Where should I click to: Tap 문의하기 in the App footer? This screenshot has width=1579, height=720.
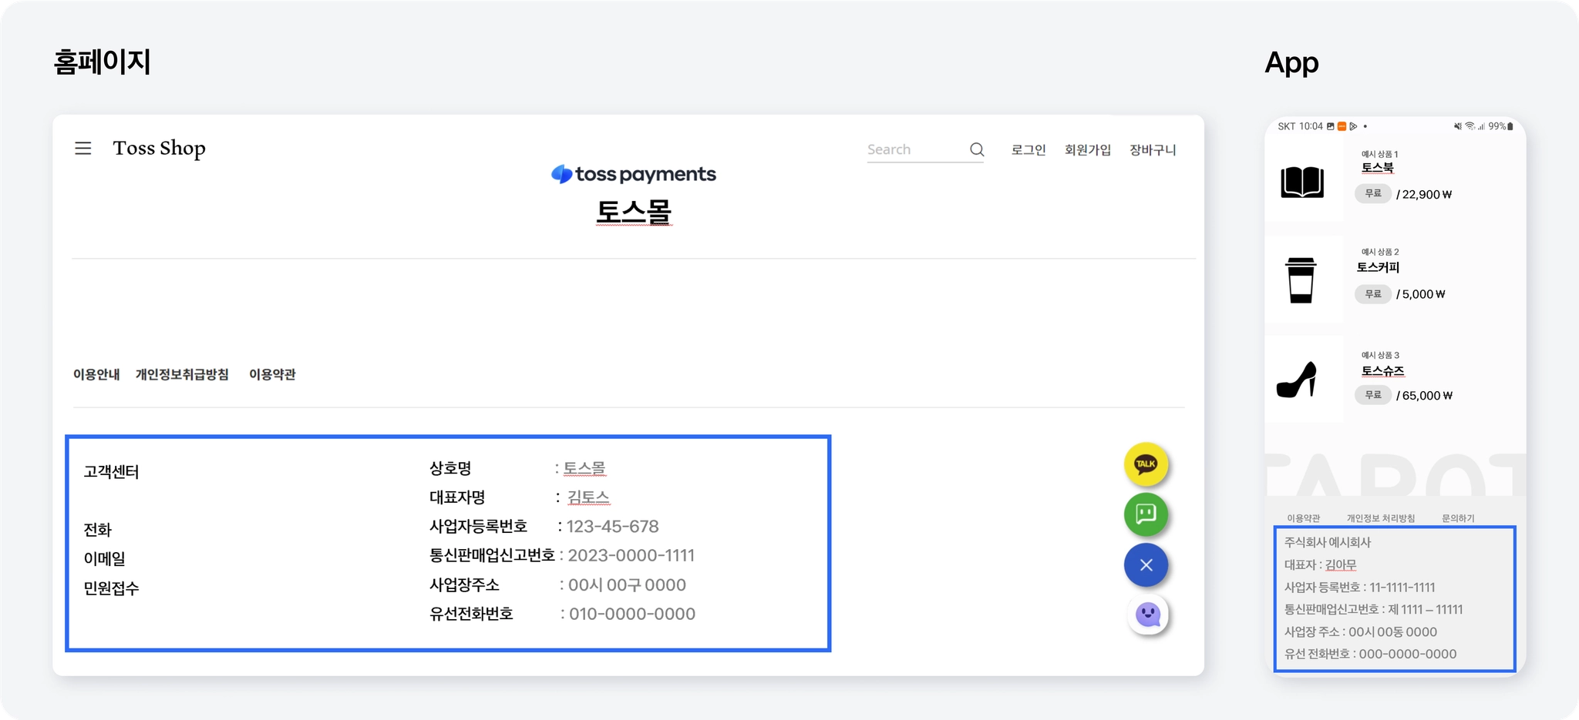click(x=1458, y=518)
